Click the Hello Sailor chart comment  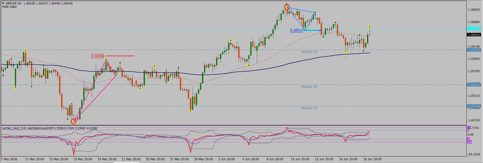[x=10, y=7]
